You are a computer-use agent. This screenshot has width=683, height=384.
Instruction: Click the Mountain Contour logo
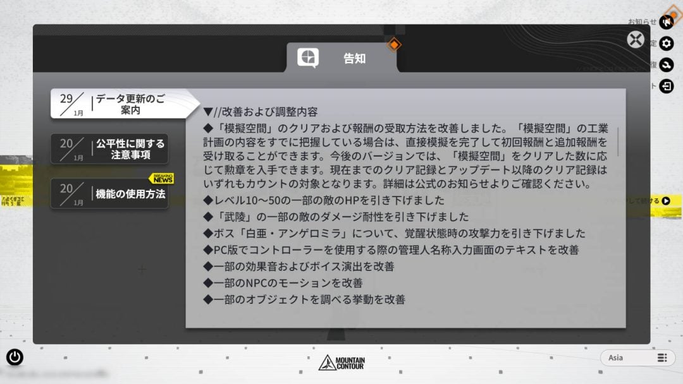342,363
